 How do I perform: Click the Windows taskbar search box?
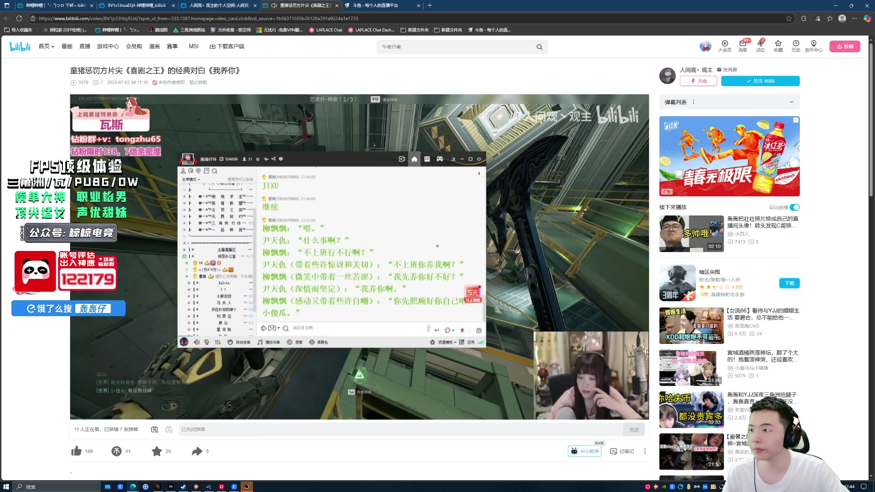coord(57,487)
